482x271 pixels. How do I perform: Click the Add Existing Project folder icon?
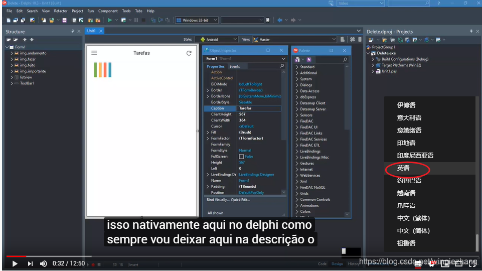pyautogui.click(x=385, y=40)
